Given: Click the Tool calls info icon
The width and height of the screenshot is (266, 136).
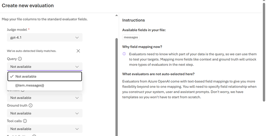Looking at the screenshot, I should [25, 121].
